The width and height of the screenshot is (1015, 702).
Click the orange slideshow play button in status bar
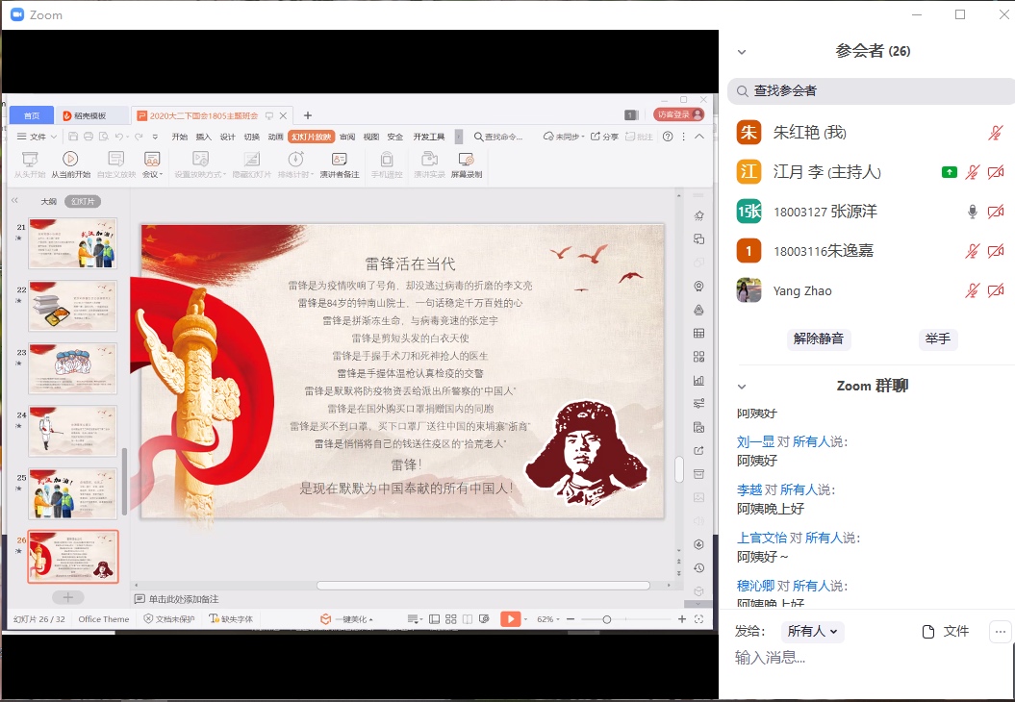coord(510,619)
